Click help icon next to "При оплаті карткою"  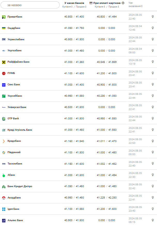pos(123,3)
